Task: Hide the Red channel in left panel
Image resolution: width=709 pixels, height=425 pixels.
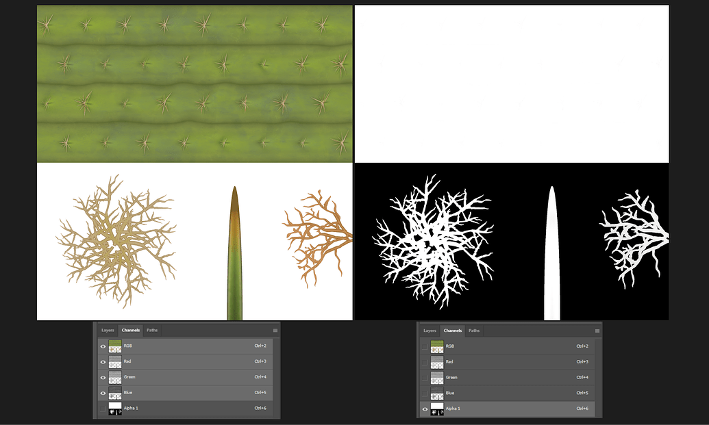Action: pos(103,361)
